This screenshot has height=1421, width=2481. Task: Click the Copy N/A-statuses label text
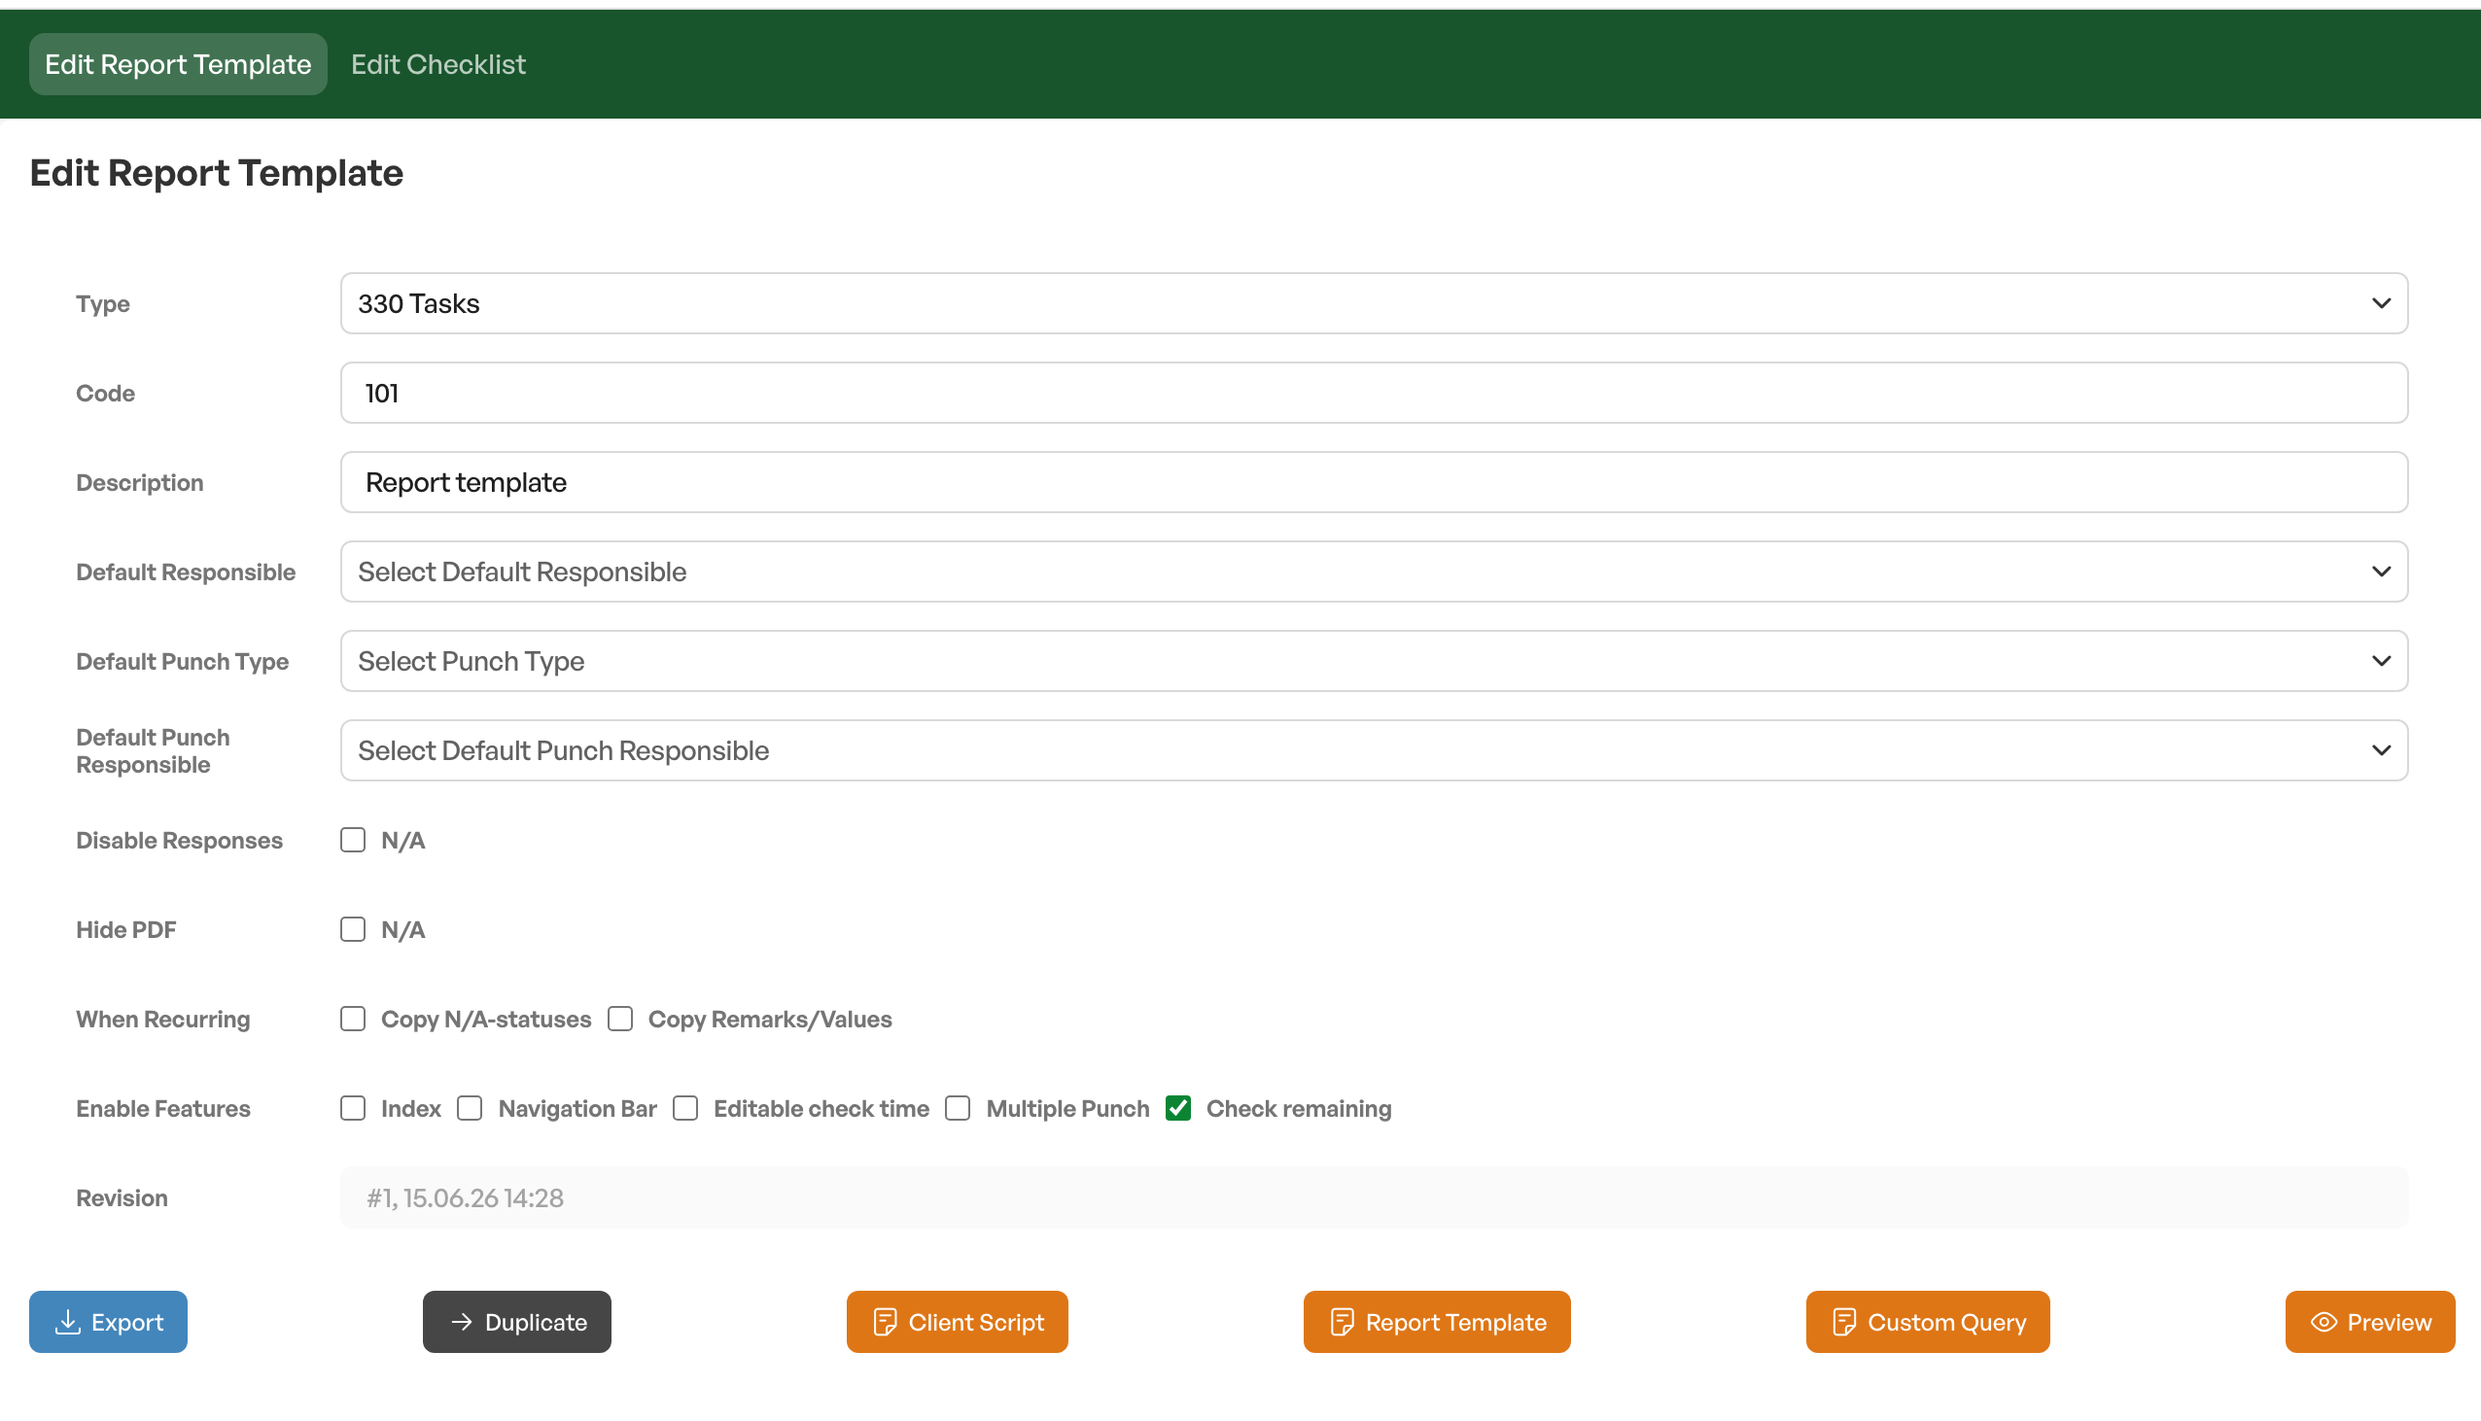(486, 1019)
